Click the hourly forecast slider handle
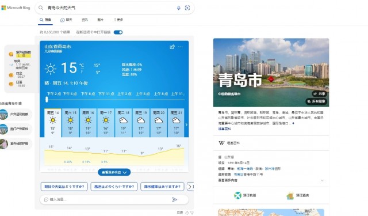 47,100
